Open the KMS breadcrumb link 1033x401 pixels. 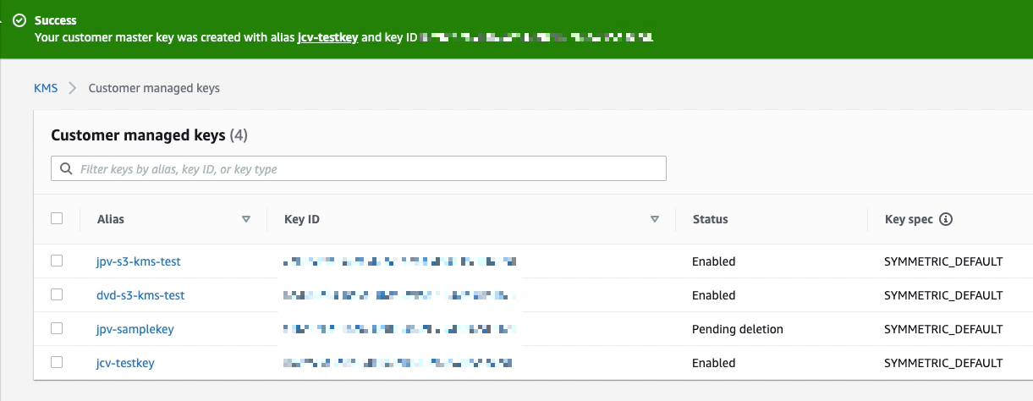coord(46,88)
